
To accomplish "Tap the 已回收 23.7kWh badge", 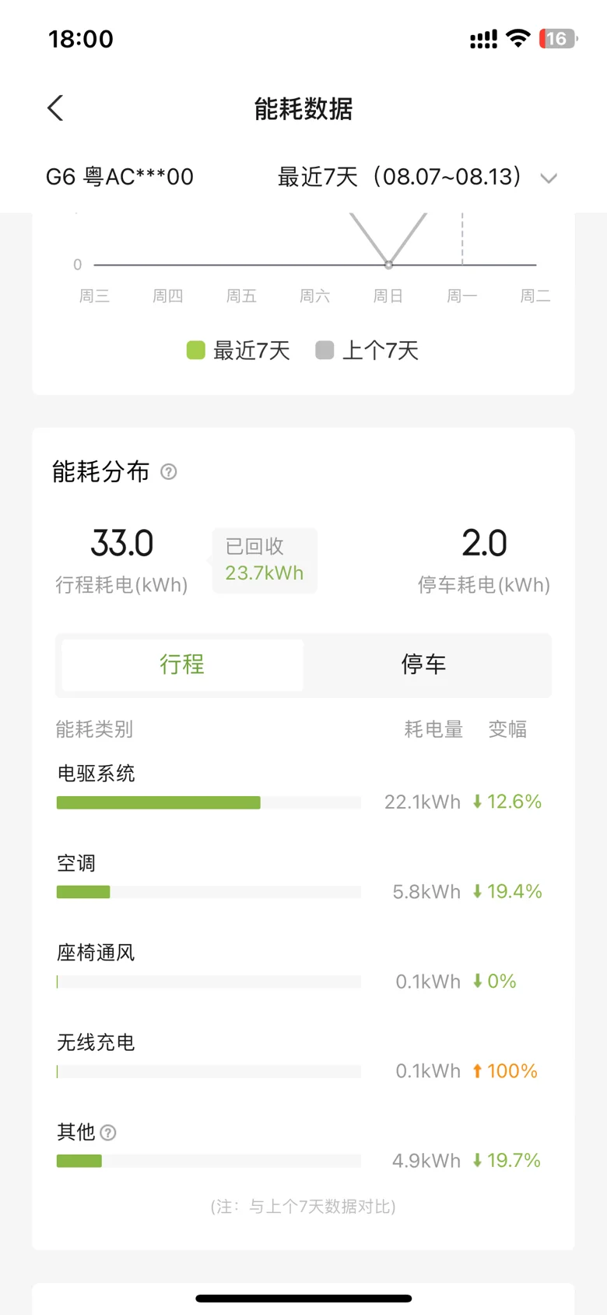I will (x=264, y=560).
